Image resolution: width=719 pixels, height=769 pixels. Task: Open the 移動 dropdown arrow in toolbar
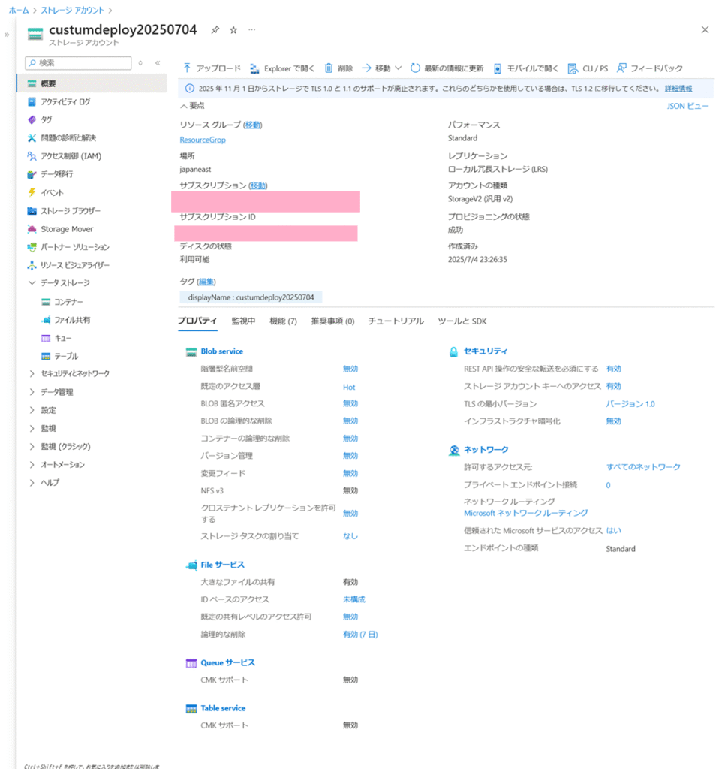[398, 68]
